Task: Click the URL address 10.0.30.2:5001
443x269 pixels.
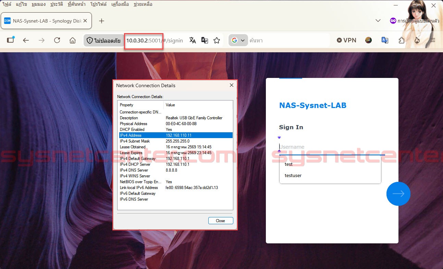Action: click(144, 40)
